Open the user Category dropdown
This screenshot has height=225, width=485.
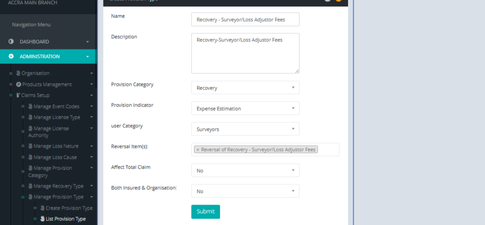pyautogui.click(x=245, y=129)
